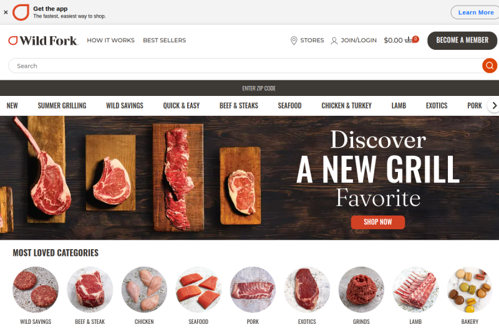This screenshot has width=499, height=332.
Task: Click the app logo in the banner
Action: click(x=21, y=12)
